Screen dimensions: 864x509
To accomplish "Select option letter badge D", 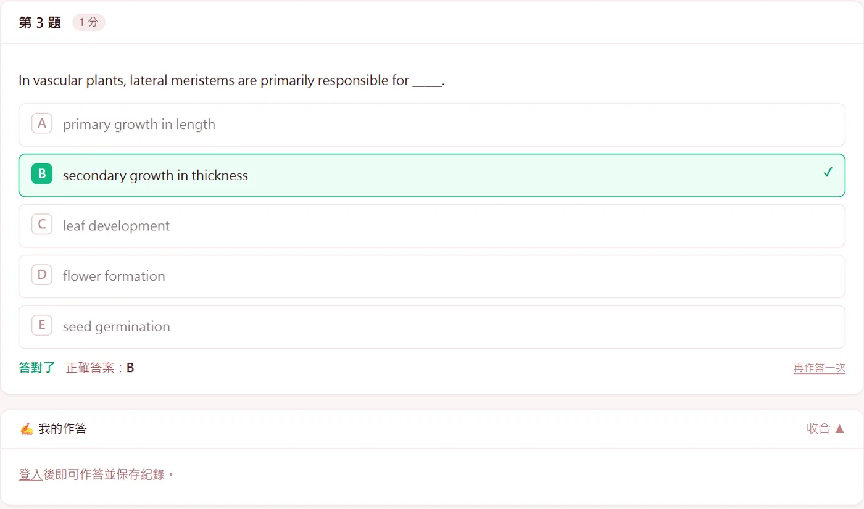I will (42, 276).
